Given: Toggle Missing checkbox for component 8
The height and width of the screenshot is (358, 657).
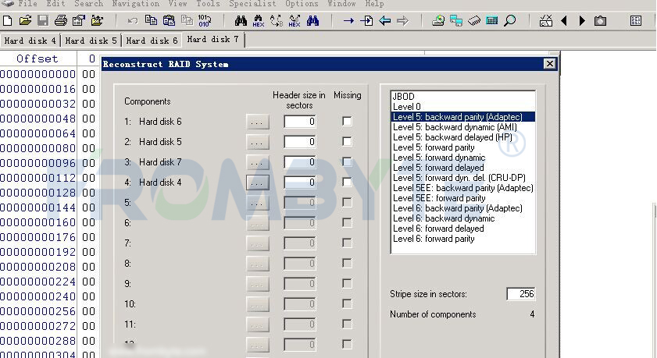Looking at the screenshot, I should tap(347, 263).
